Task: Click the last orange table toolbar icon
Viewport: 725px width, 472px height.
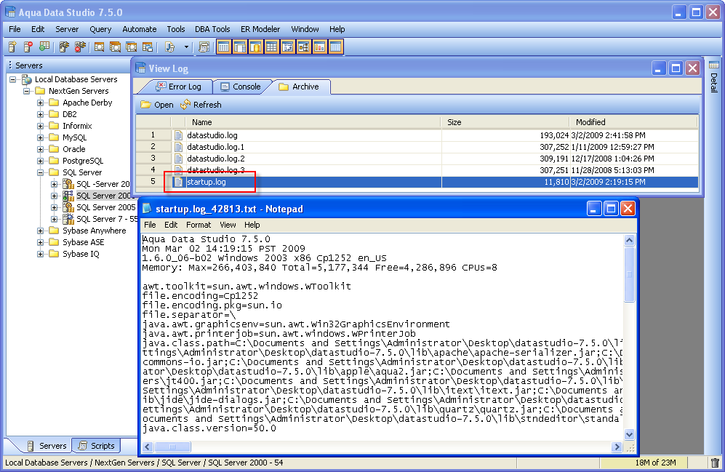Action: pyautogui.click(x=336, y=47)
